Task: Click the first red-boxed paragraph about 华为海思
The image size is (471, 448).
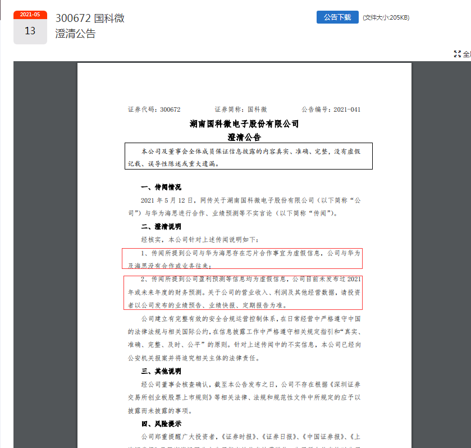Action: [x=243, y=259]
